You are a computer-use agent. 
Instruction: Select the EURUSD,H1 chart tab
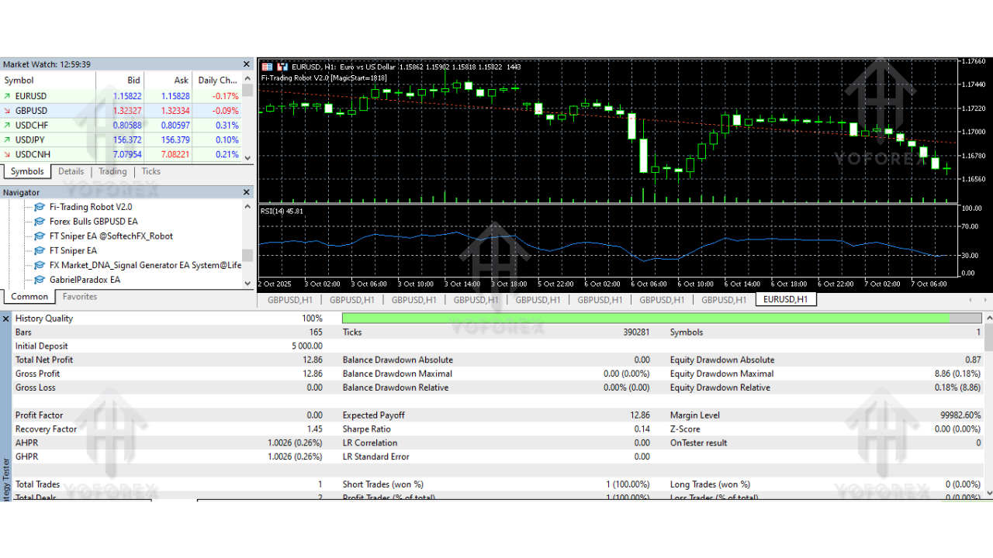pos(785,298)
